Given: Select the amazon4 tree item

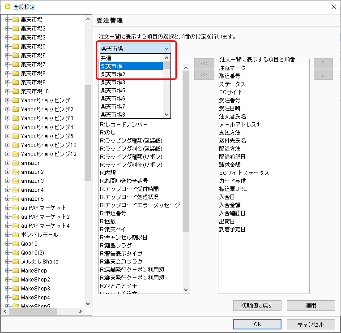Looking at the screenshot, I should pyautogui.click(x=32, y=190).
